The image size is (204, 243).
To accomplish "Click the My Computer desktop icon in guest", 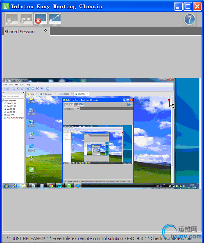I will tap(32, 112).
